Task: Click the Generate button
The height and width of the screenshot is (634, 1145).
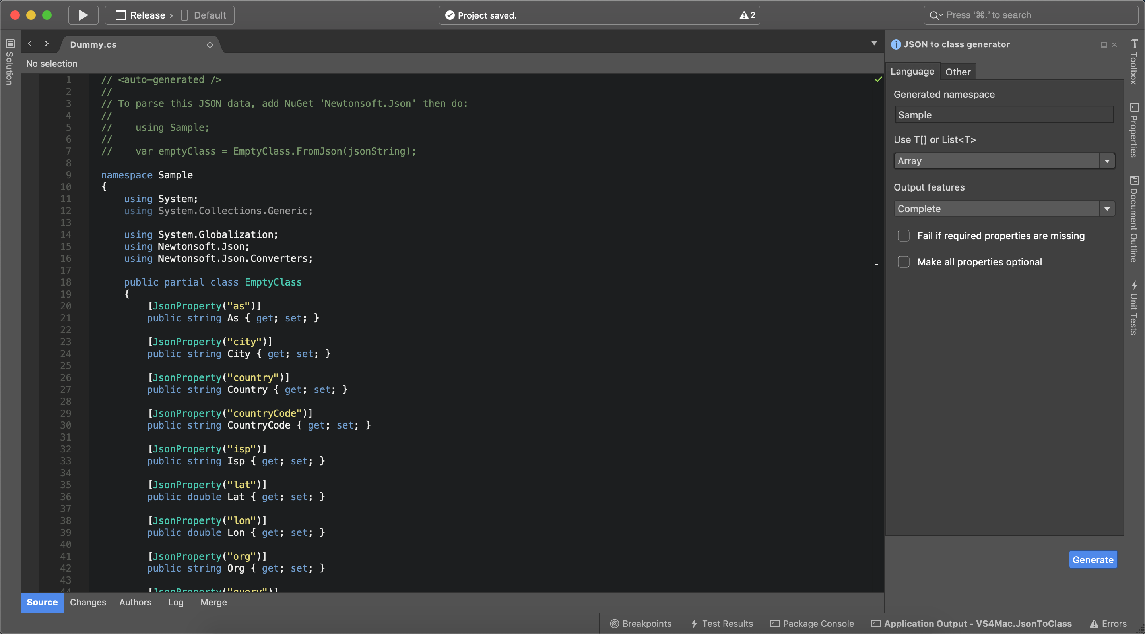Action: tap(1093, 559)
